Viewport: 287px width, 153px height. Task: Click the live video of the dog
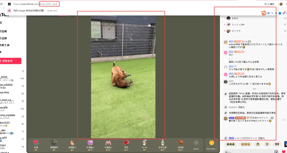click(x=123, y=77)
